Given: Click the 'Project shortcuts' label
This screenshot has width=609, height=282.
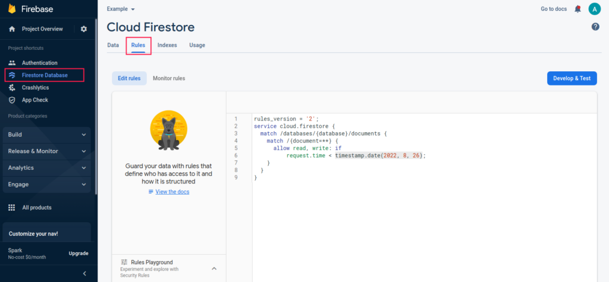Looking at the screenshot, I should pyautogui.click(x=26, y=48).
